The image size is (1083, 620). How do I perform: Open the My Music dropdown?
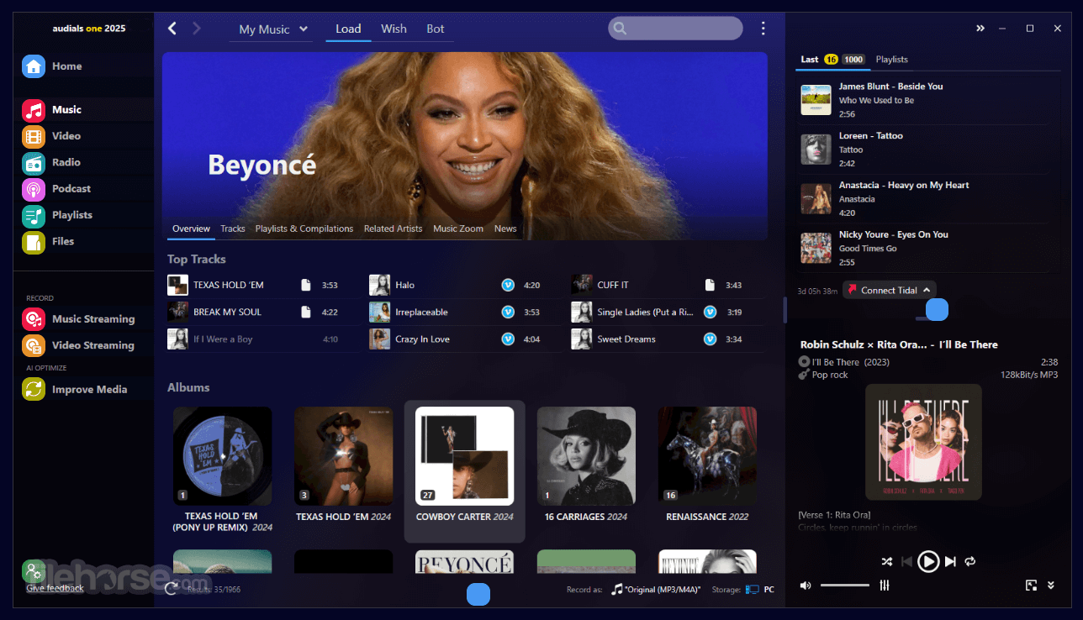[x=272, y=29]
